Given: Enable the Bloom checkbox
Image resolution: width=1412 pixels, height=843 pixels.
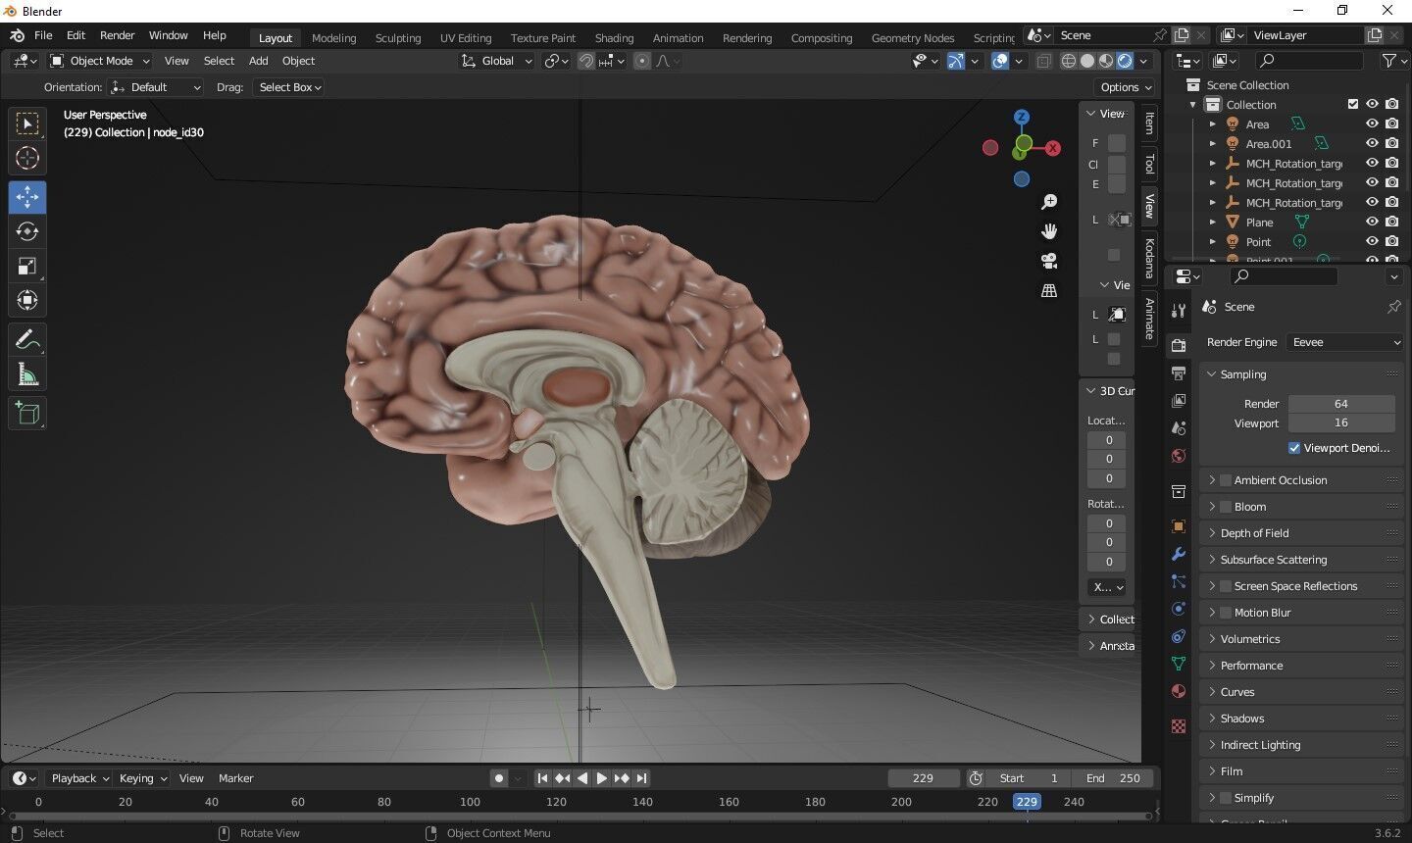Looking at the screenshot, I should pyautogui.click(x=1226, y=507).
